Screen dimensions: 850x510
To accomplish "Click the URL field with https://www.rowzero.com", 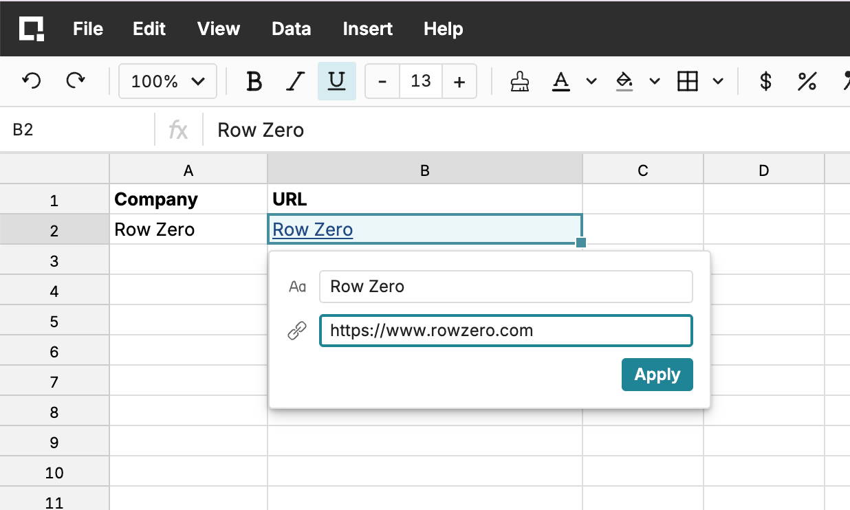I will click(505, 331).
